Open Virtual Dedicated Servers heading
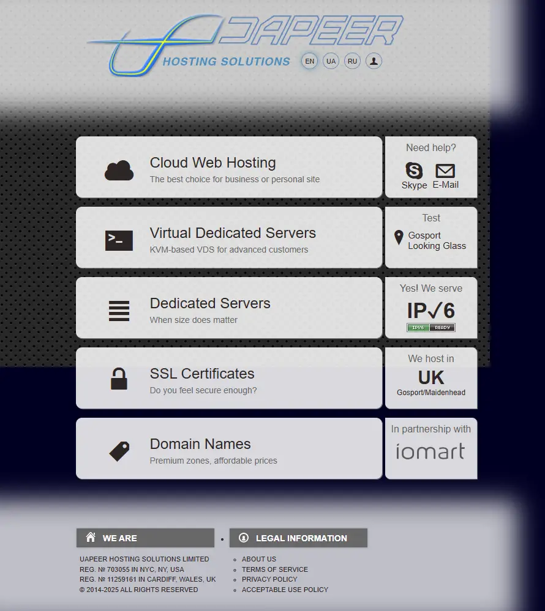 tap(233, 233)
